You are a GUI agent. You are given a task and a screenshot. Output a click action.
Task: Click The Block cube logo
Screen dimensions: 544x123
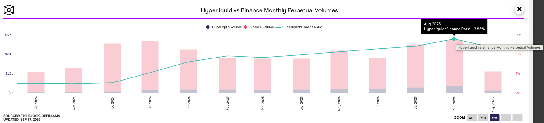pos(9,10)
